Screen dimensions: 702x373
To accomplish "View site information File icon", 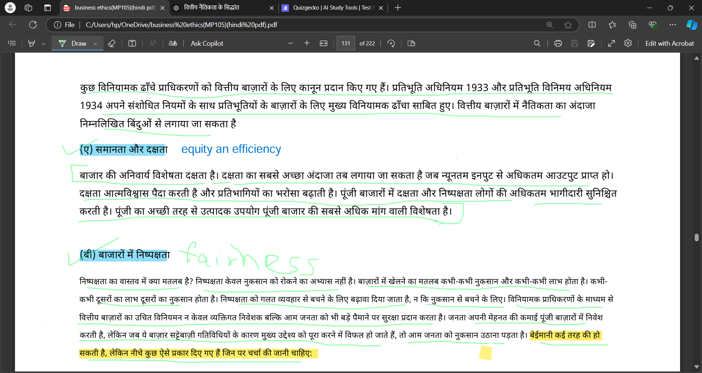I will [64, 25].
